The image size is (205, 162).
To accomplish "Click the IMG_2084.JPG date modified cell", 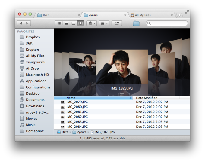I will [x=152, y=127].
